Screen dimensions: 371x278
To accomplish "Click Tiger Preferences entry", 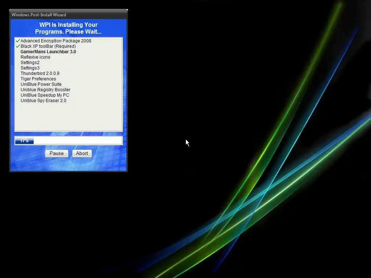I will [38, 79].
